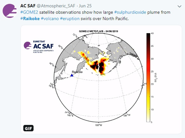Click the AC SAF profile avatar

(x=10, y=11)
